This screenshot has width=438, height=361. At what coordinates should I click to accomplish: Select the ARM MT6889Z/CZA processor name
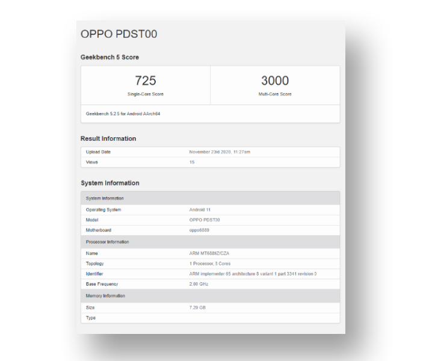coord(209,253)
